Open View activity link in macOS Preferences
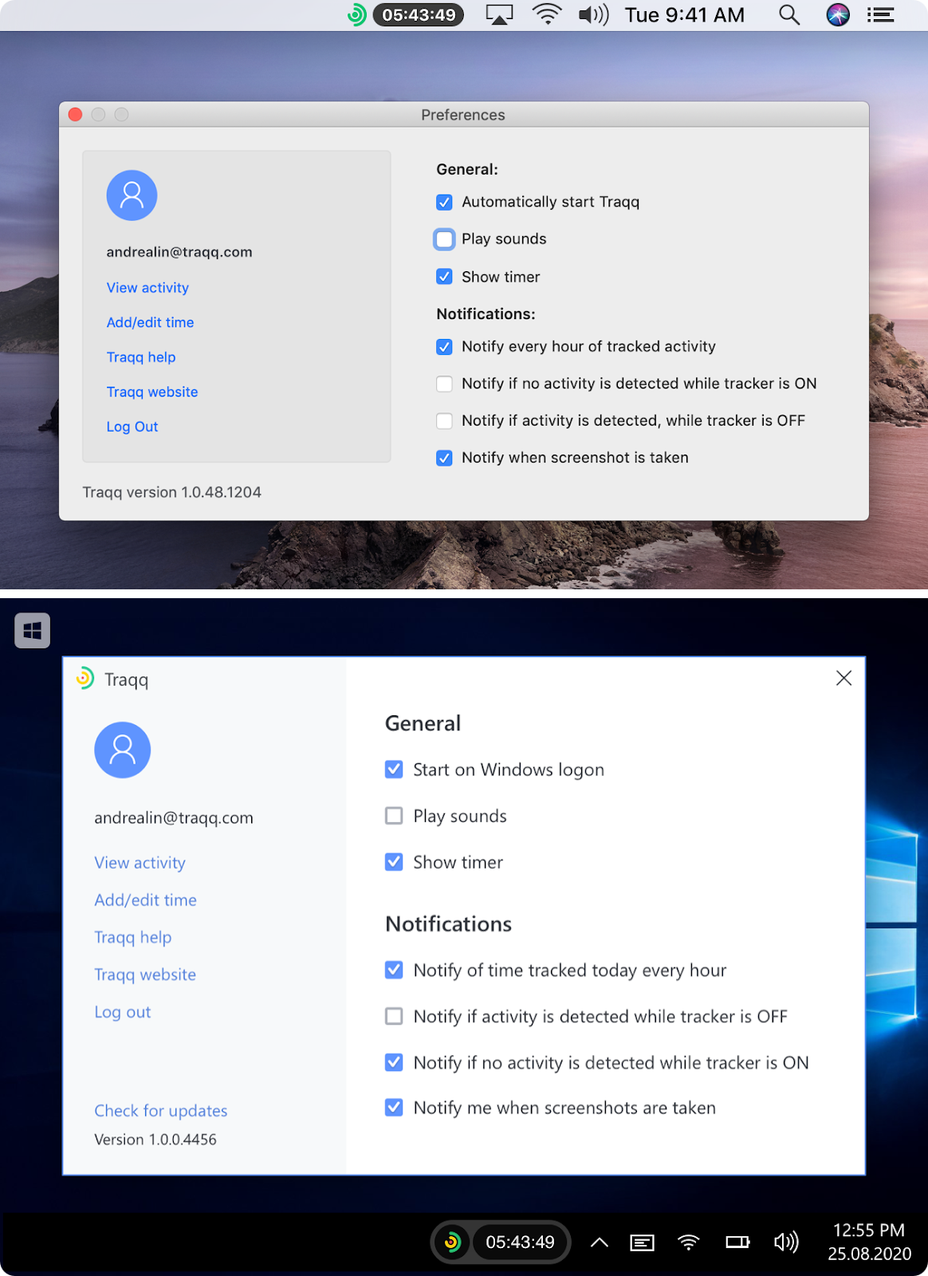928x1276 pixels. [x=147, y=288]
